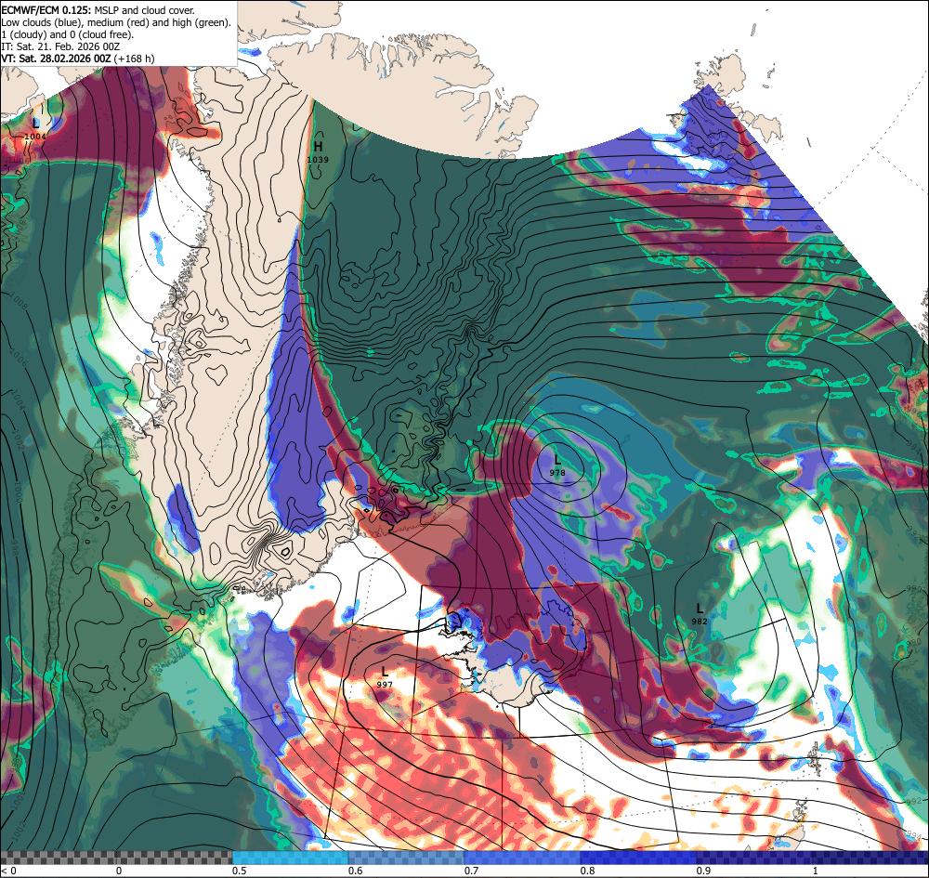Click the 0.8 dark-blue color scale segment
Screen dimensions: 929x878
point(638,858)
